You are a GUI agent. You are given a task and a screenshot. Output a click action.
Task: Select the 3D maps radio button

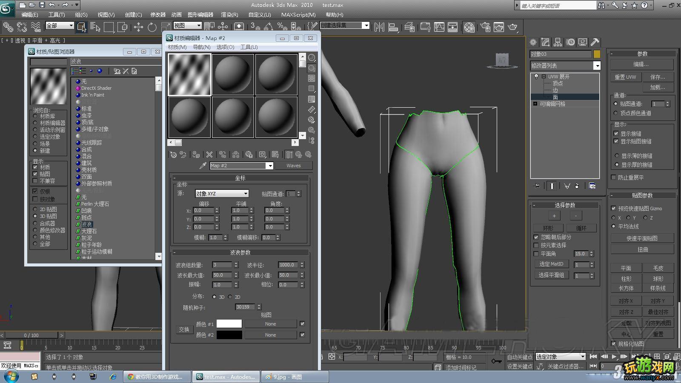[x=35, y=216]
